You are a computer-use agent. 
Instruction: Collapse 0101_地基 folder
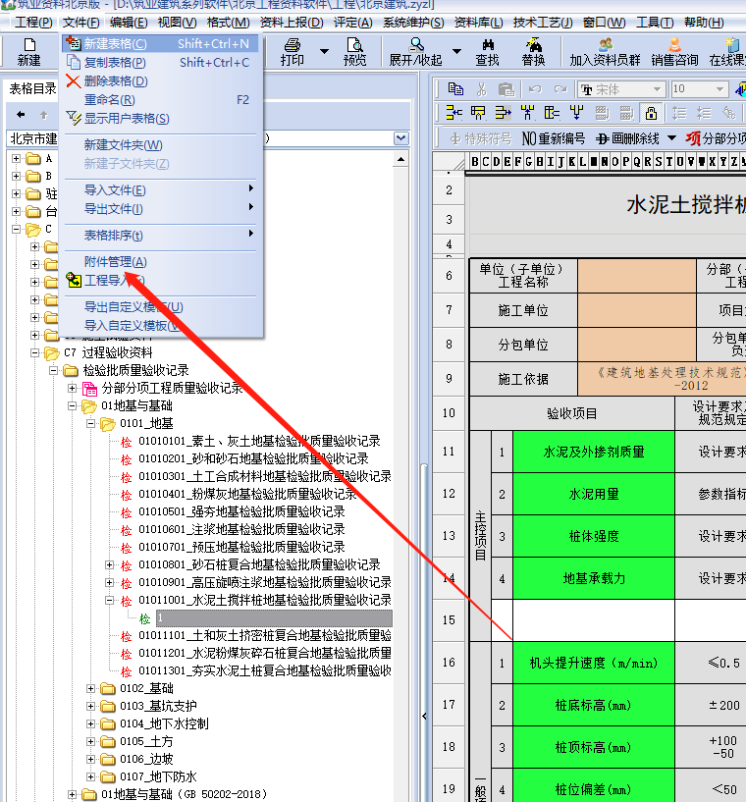pos(90,423)
